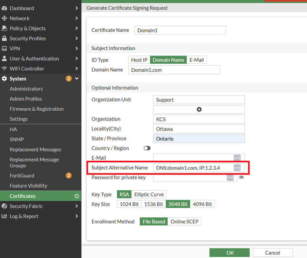The width and height of the screenshot is (307, 258).
Task: Toggle the Country / Region switch
Action: pos(147,148)
